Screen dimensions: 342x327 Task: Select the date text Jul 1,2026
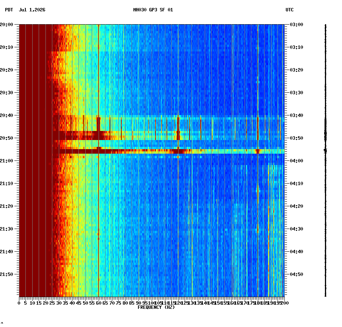coord(32,10)
